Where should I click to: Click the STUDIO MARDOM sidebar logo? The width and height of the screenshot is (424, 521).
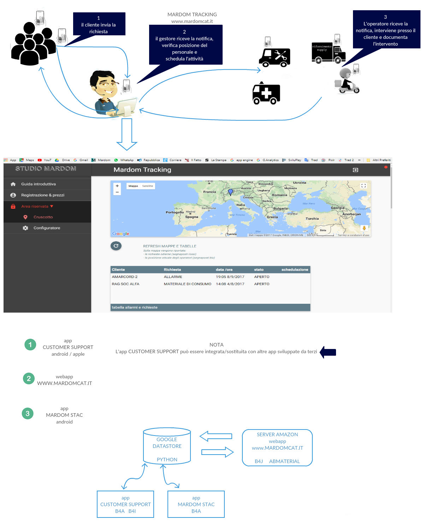click(46, 169)
